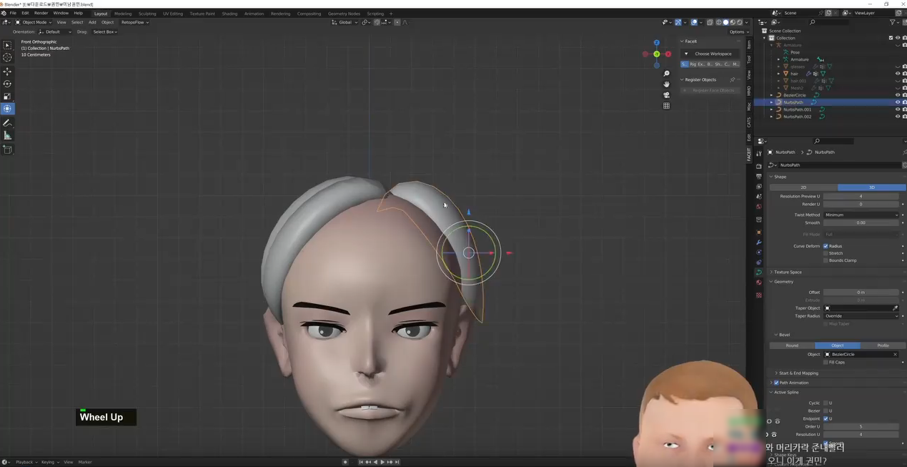Hide the hair object in the outliner

(898, 74)
